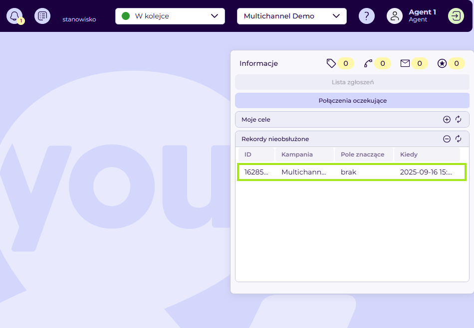Click the Rekordy nieobsłużone section title
This screenshot has width=474, height=328.
(275, 139)
